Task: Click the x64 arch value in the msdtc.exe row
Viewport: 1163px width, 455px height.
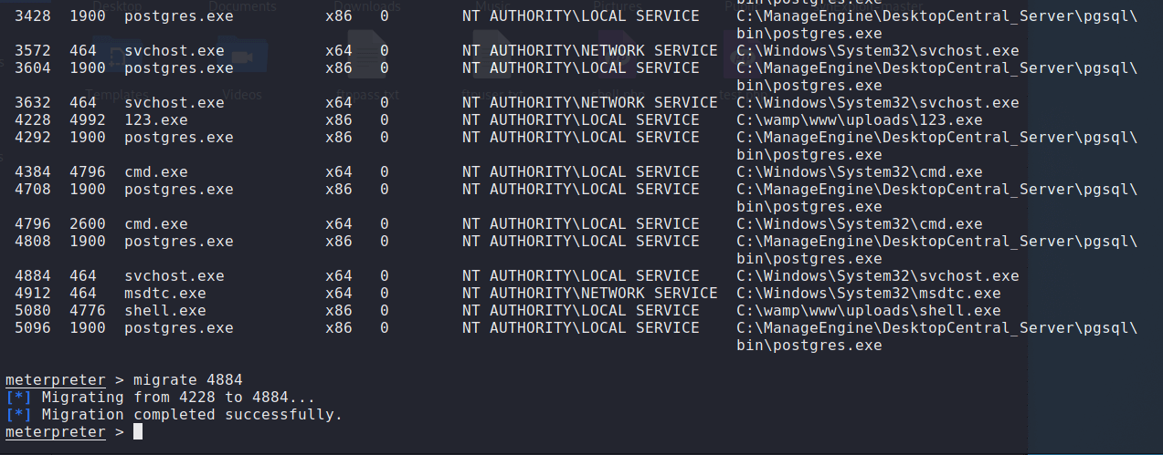Action: (x=339, y=294)
